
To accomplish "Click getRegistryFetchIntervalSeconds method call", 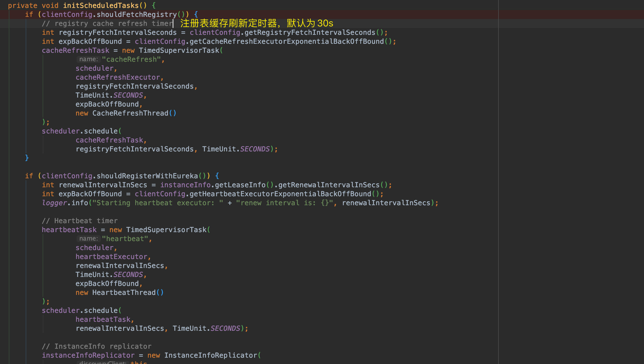I will click(x=310, y=32).
